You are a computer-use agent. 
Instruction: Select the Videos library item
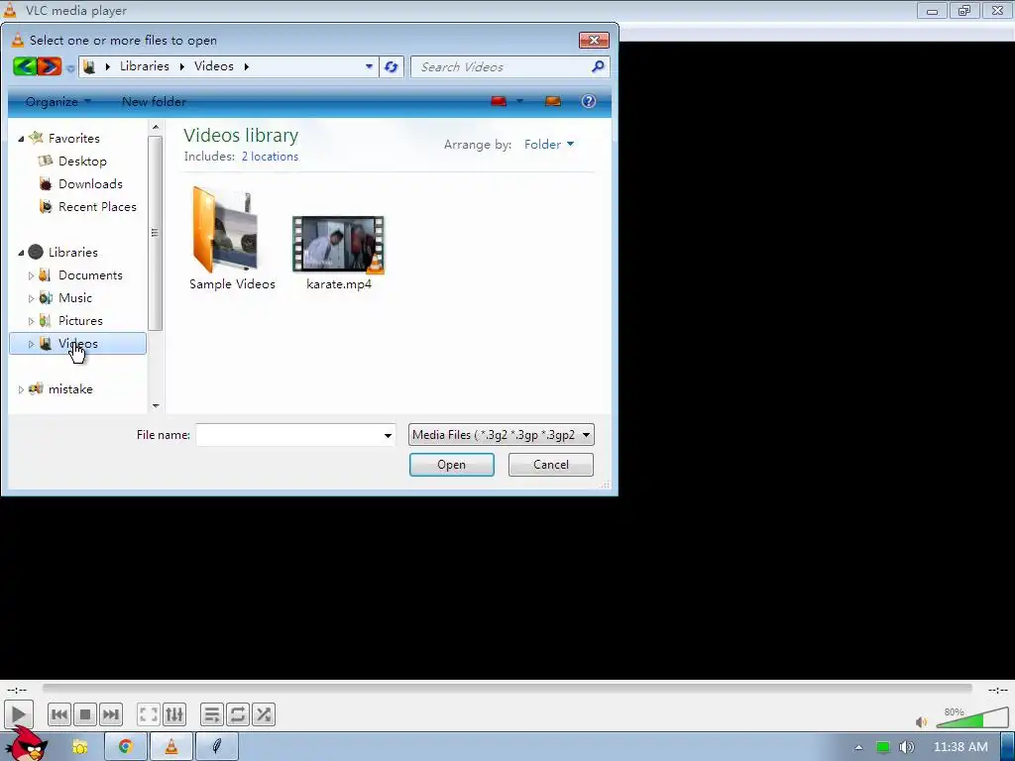(x=77, y=344)
